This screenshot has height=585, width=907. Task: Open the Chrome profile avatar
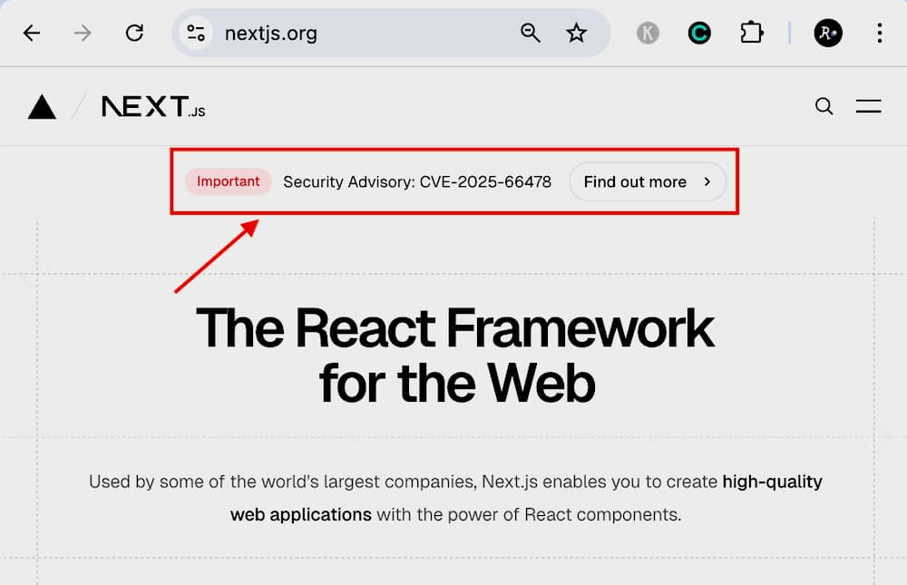pos(828,34)
